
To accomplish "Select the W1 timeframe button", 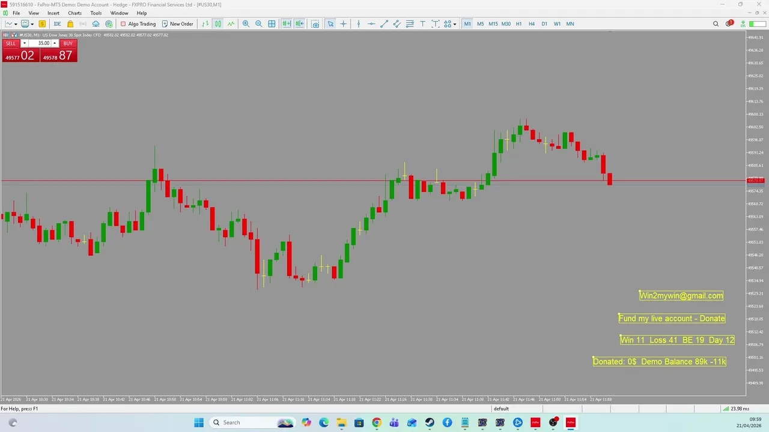I will pos(557,24).
